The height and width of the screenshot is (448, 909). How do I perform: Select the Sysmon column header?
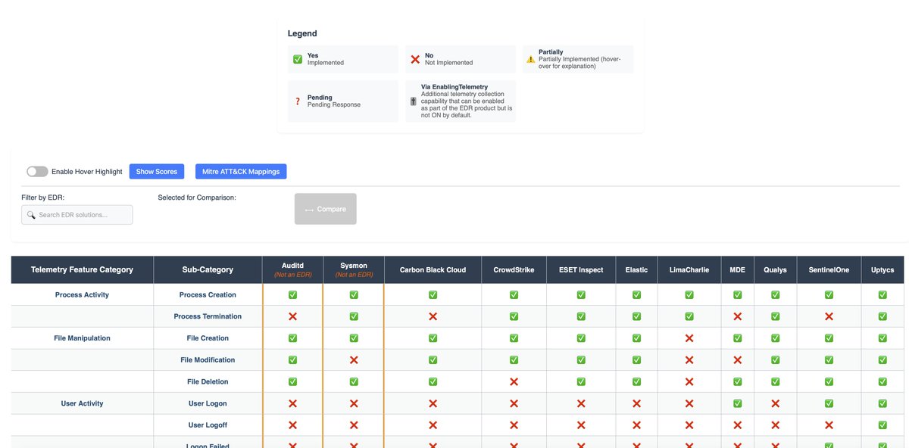(x=354, y=269)
